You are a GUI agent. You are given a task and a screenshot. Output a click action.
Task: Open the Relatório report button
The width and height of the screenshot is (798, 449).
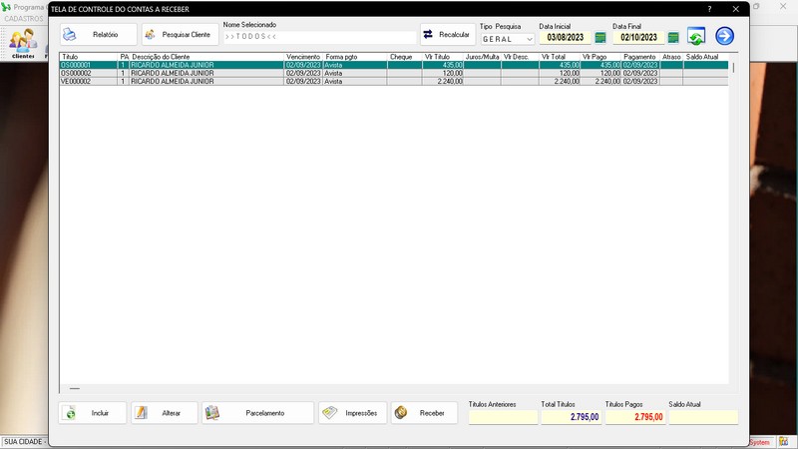[98, 35]
